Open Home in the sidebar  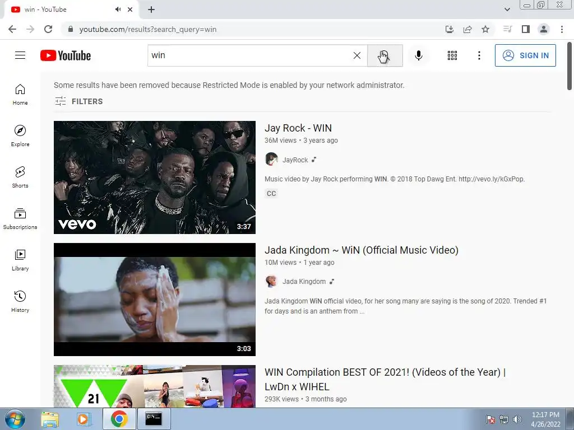20,95
